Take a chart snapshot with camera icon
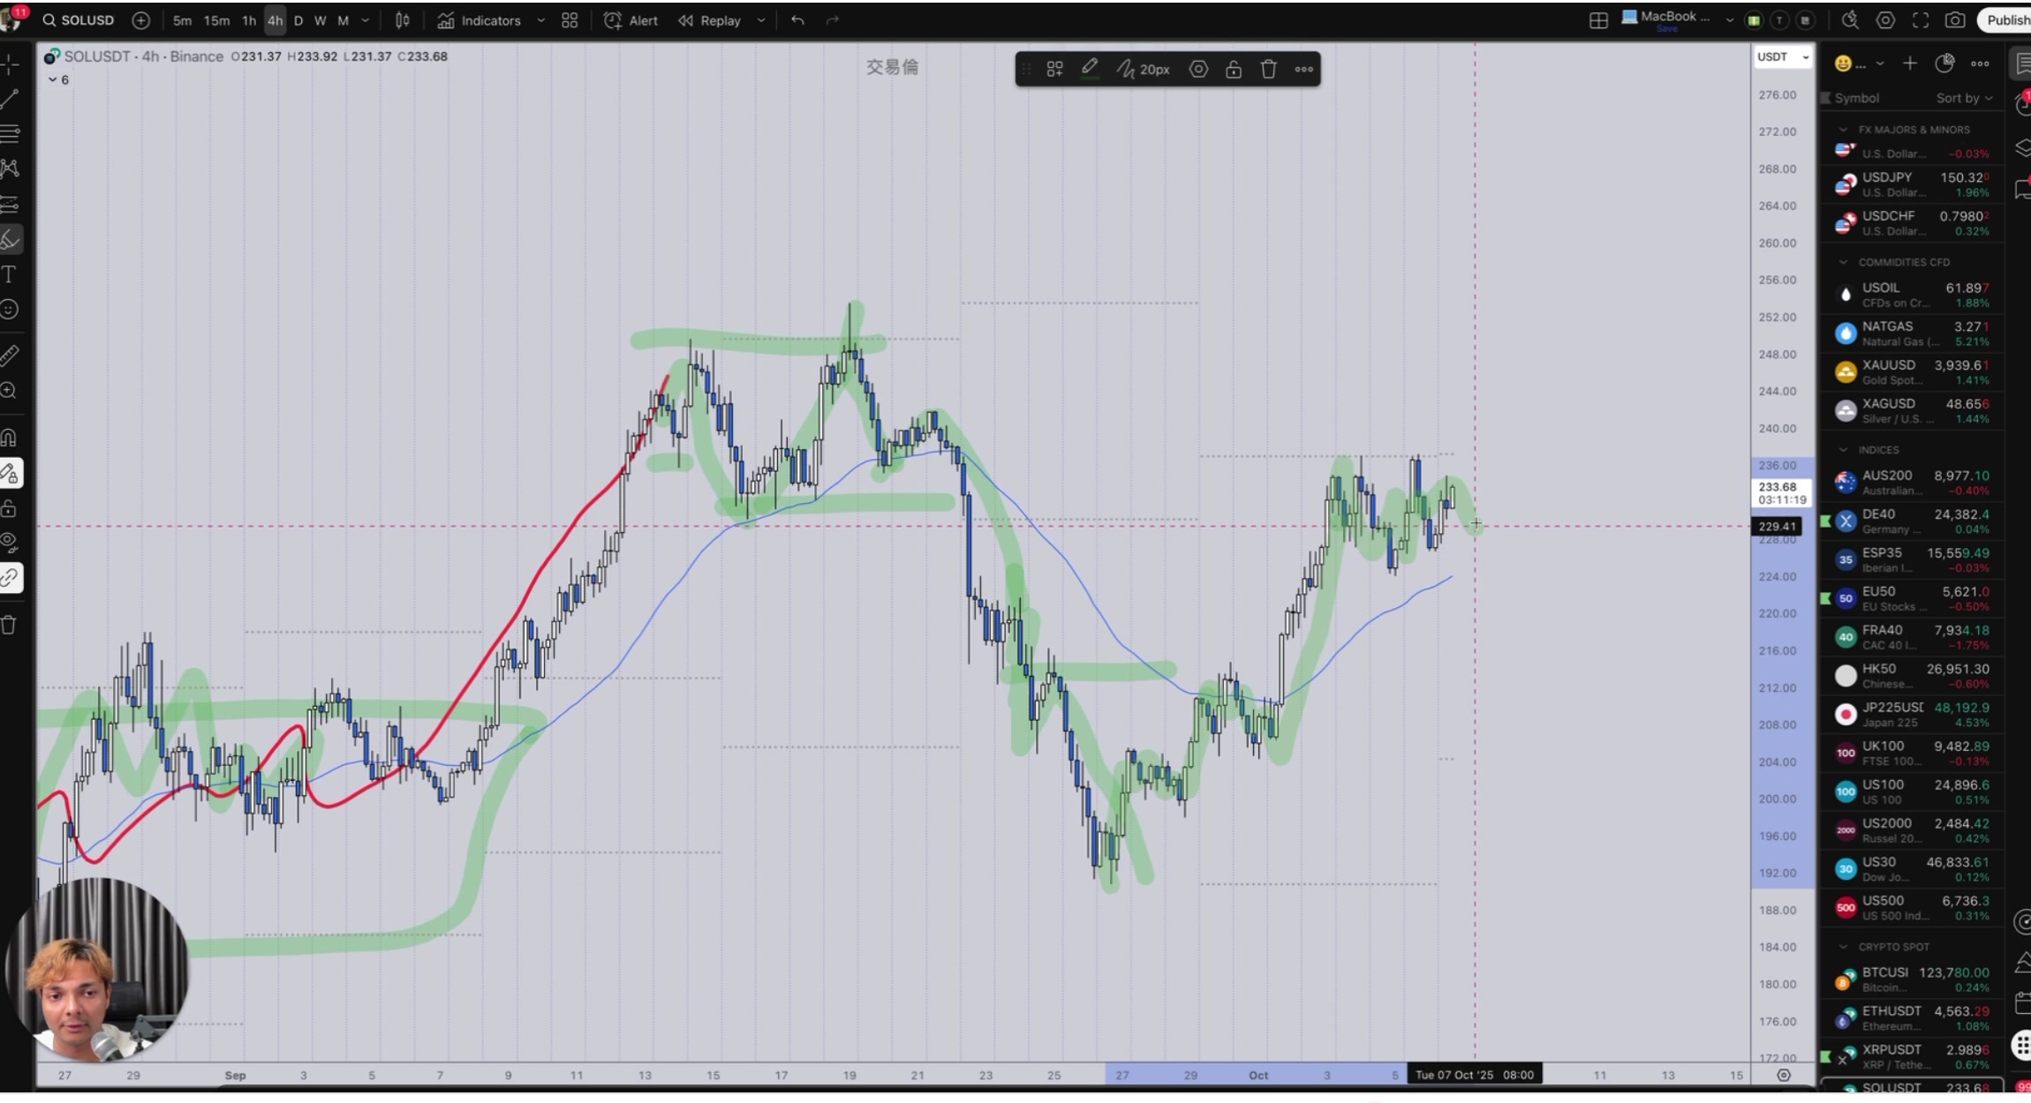Screen dimensions: 2031x1103 [x=1954, y=20]
